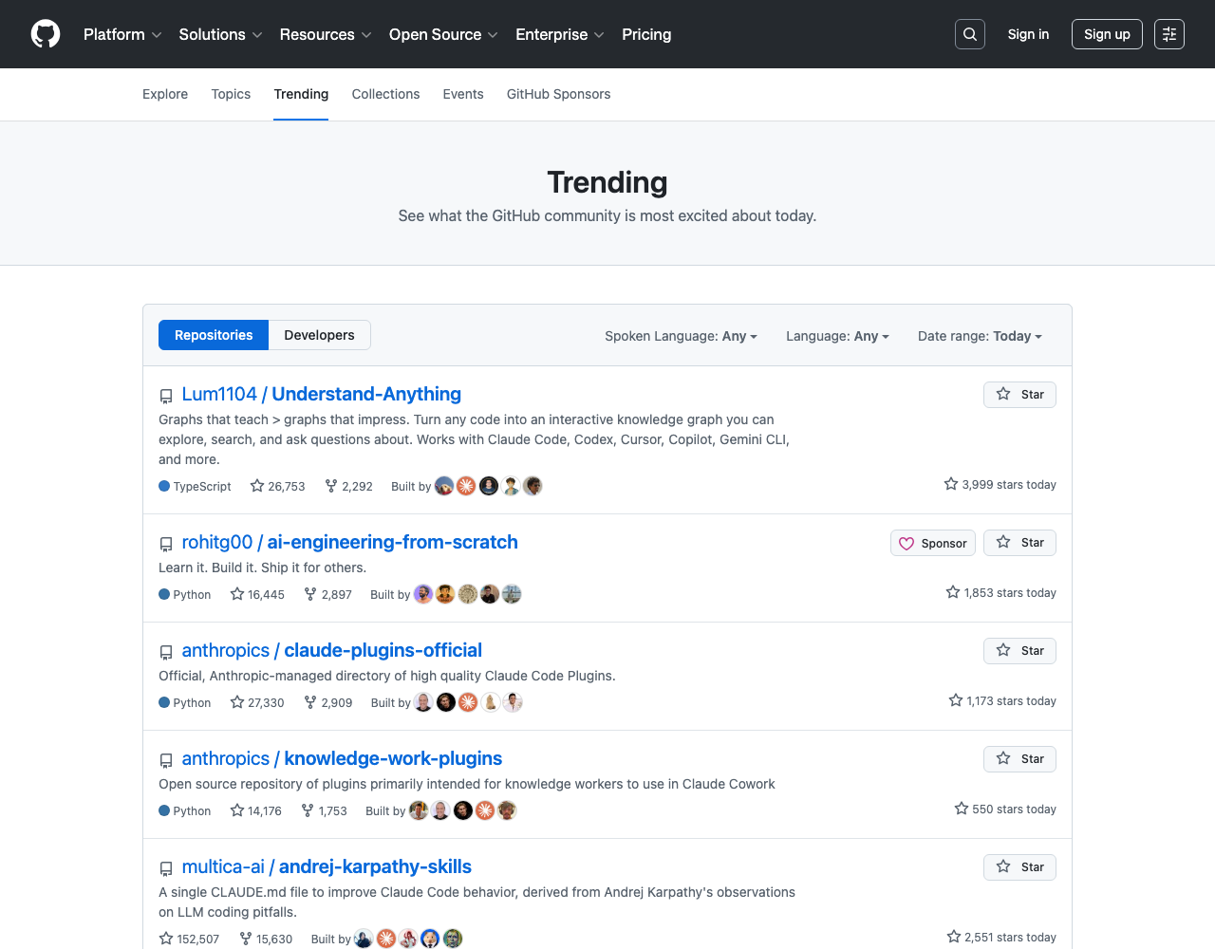Click Python label of claude-plugins-official
Screen dimensions: 1215x949
click(192, 702)
